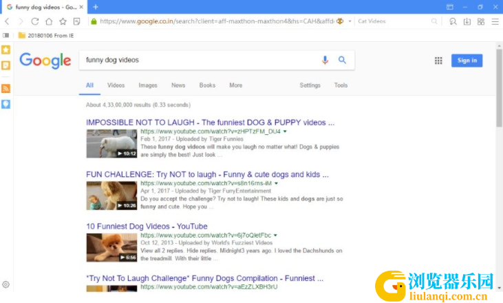The height and width of the screenshot is (303, 503).
Task: Open the More search categories menu
Action: click(x=236, y=85)
